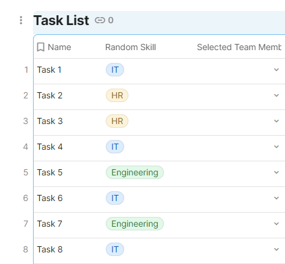
Task: Click the IT skill tag in Task 6 row
Action: click(115, 198)
